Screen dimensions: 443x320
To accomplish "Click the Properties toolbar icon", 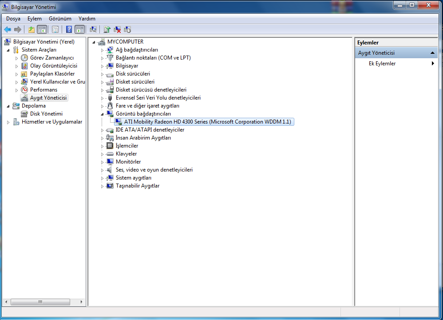I will click(55, 29).
